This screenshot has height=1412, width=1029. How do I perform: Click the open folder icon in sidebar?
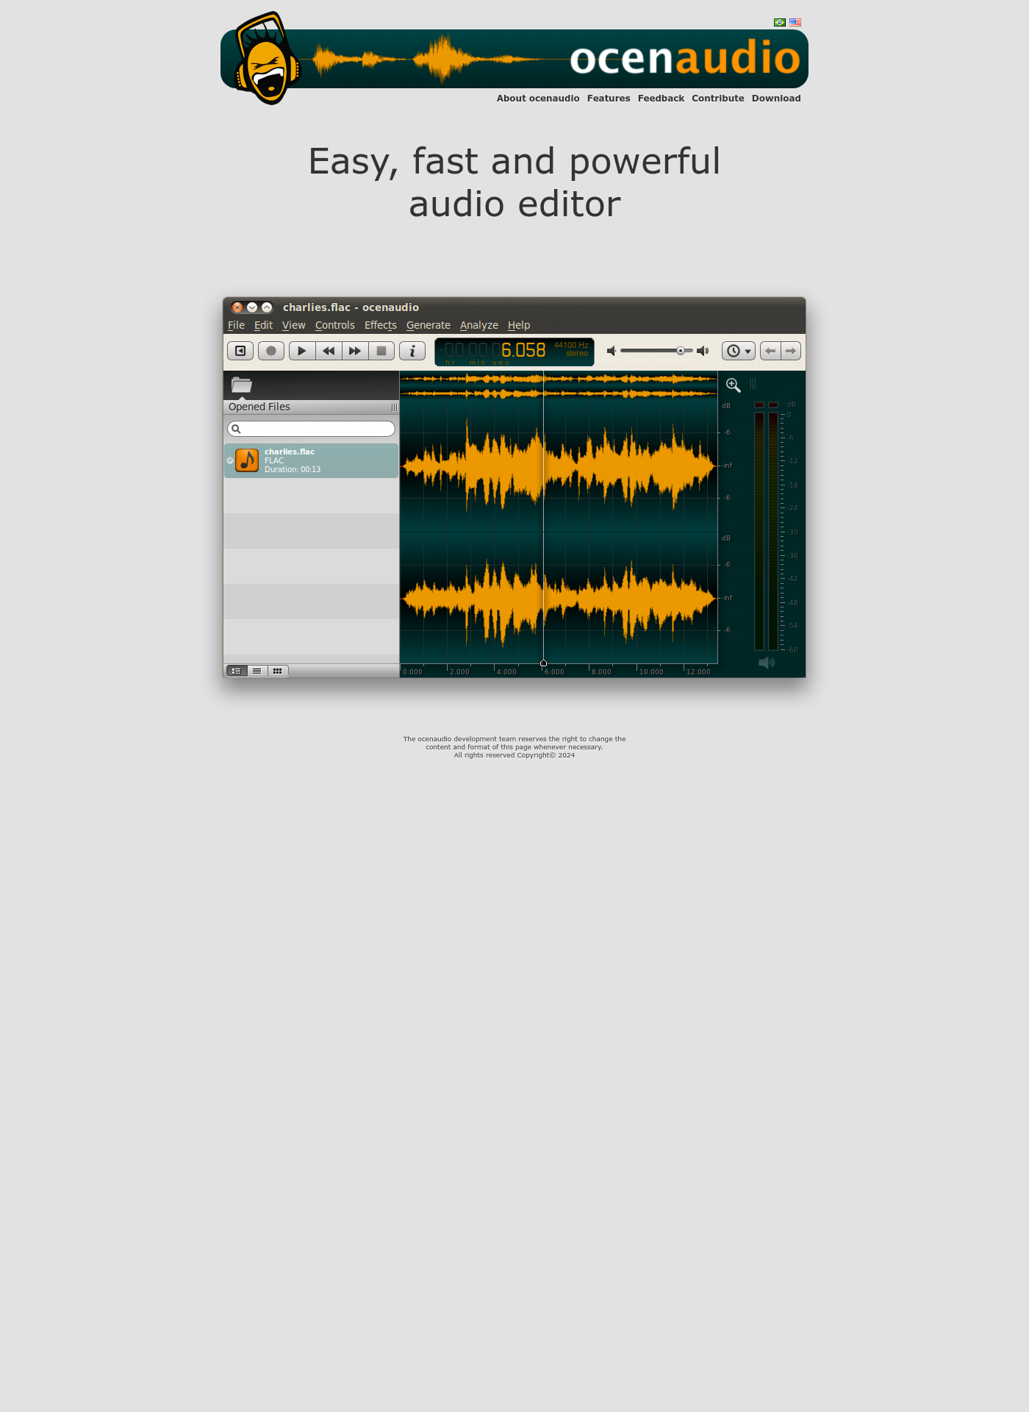coord(242,385)
